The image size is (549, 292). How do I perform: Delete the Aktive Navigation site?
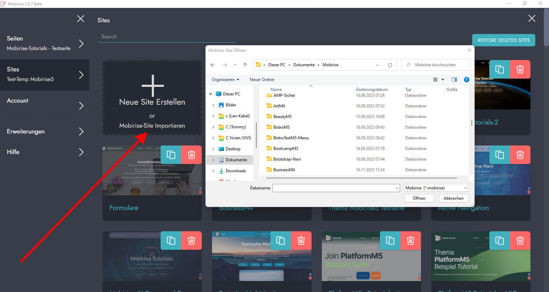tap(520, 155)
